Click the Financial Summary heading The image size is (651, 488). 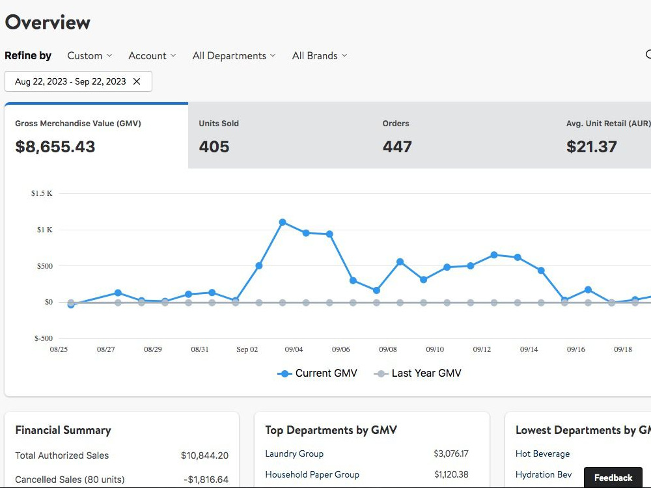tap(63, 430)
